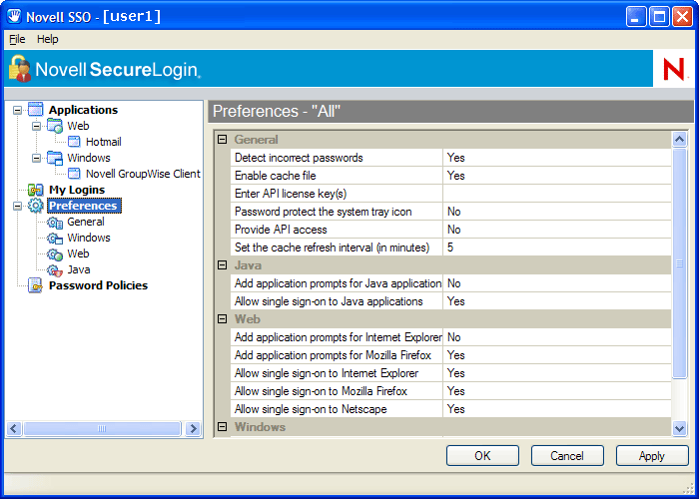Collapse the General preferences section
699x499 pixels.
(223, 140)
